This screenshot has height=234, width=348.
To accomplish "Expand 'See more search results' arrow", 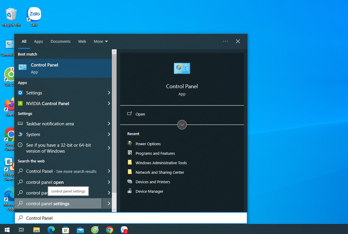I will (109, 171).
